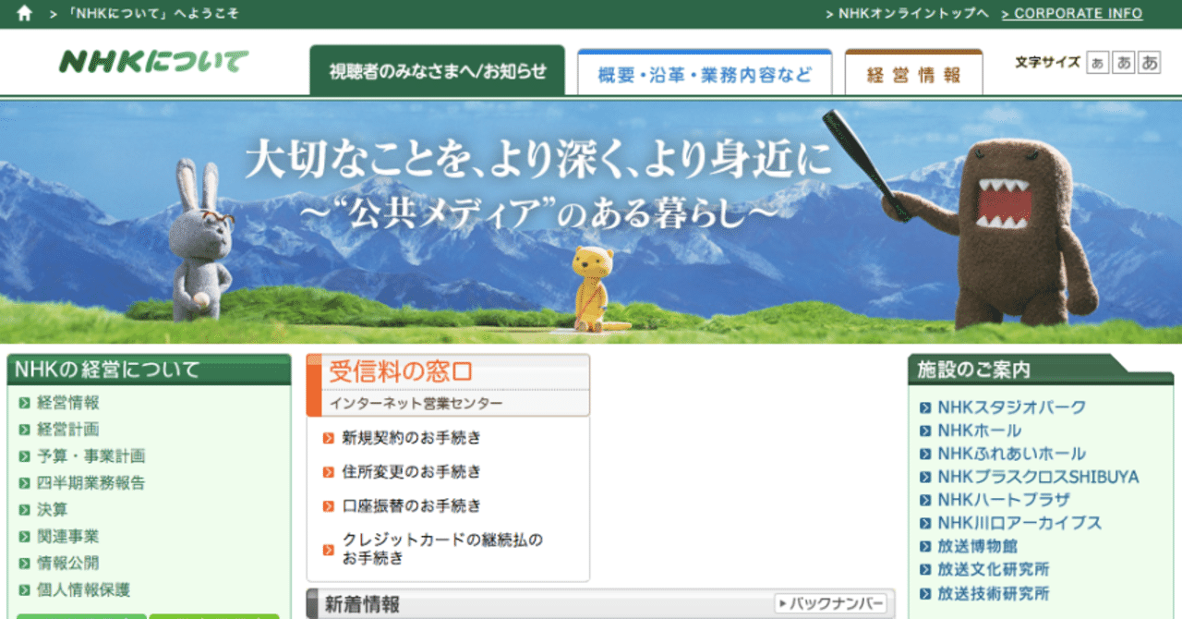The width and height of the screenshot is (1182, 619).
Task: Click the 文字サイズ label
Action: [1047, 62]
